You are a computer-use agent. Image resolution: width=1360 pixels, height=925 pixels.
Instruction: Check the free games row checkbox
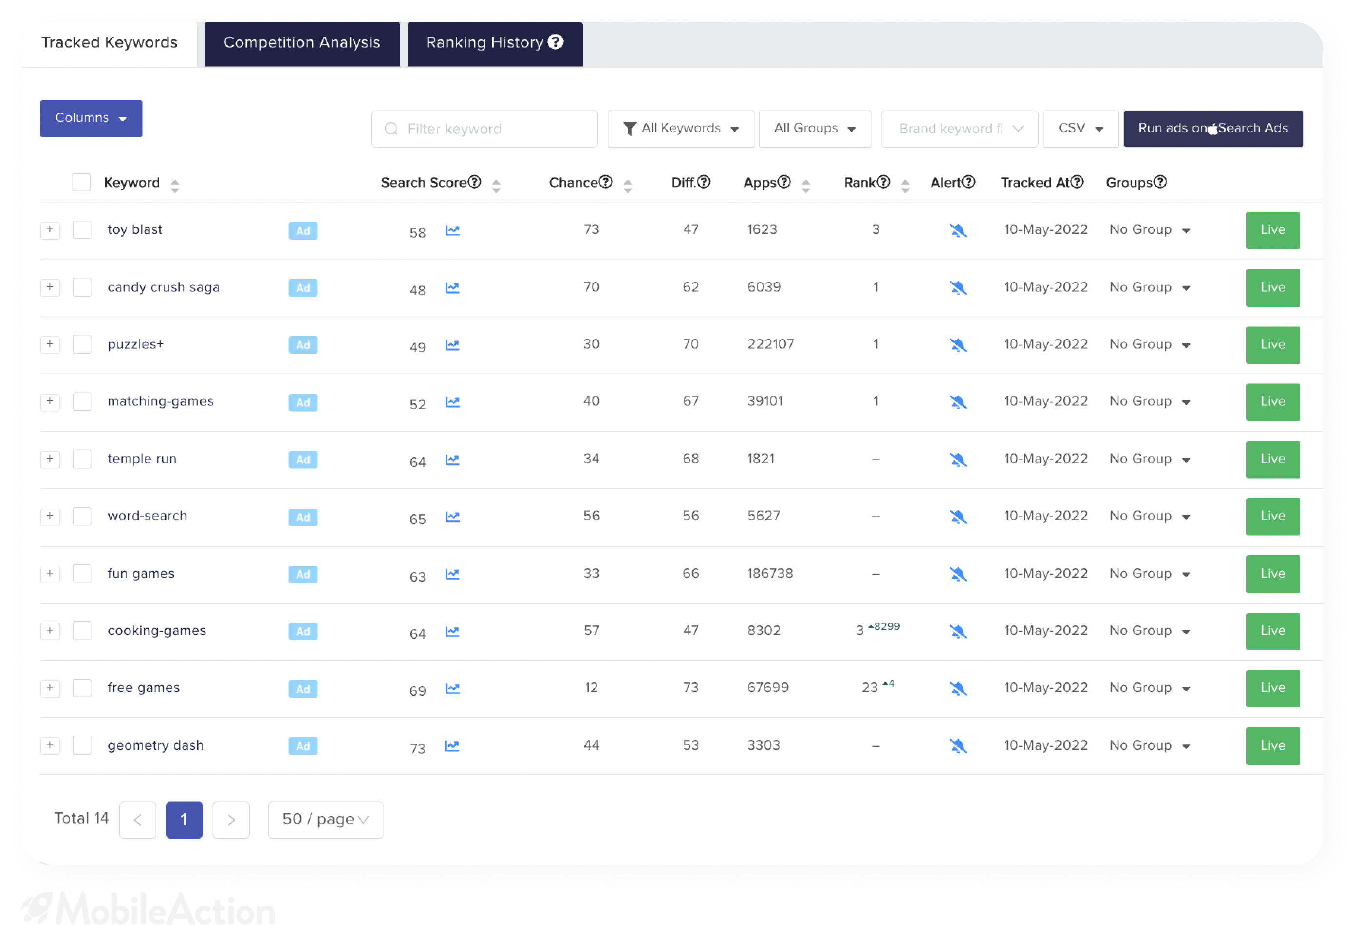click(82, 688)
